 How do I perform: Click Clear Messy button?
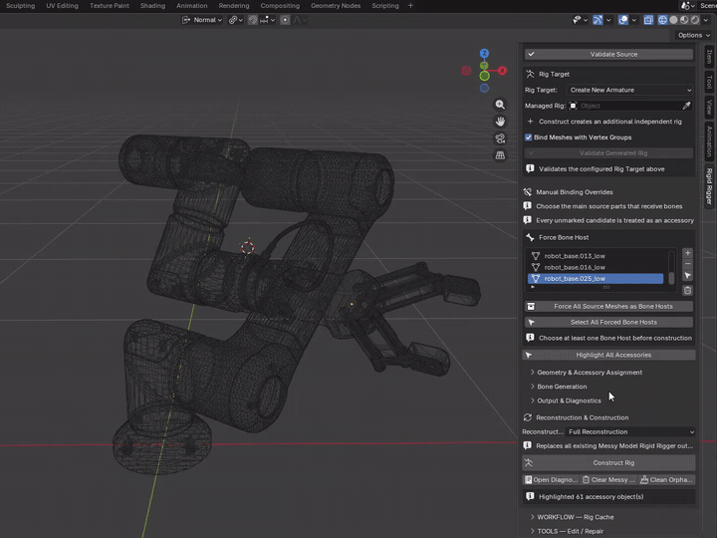tap(608, 480)
